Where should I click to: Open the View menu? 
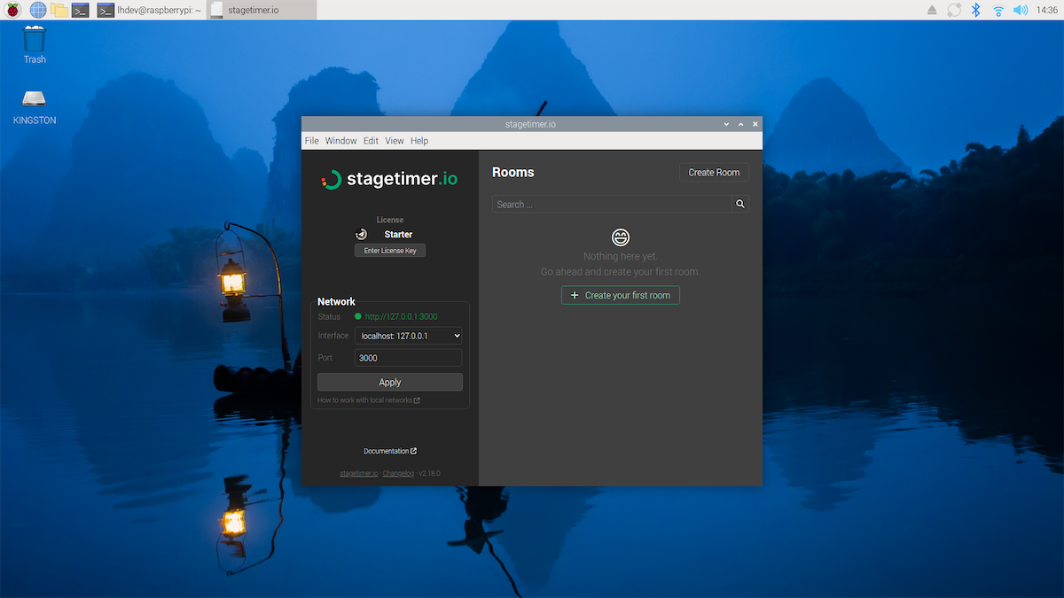tap(395, 140)
